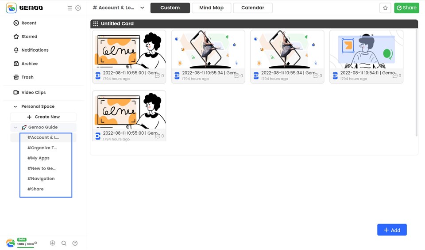425x250 pixels.
Task: Click the blue Add button
Action: [x=392, y=230]
